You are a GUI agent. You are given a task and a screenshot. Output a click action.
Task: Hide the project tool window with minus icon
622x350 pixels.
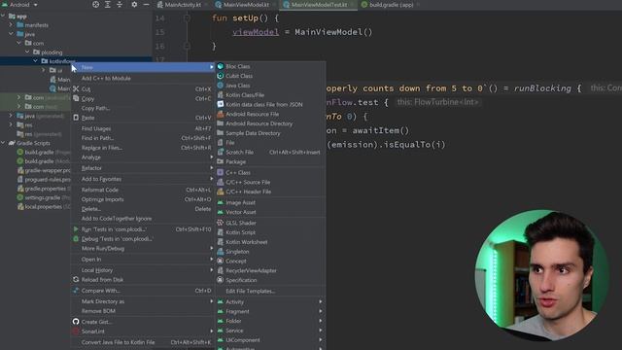click(x=147, y=4)
